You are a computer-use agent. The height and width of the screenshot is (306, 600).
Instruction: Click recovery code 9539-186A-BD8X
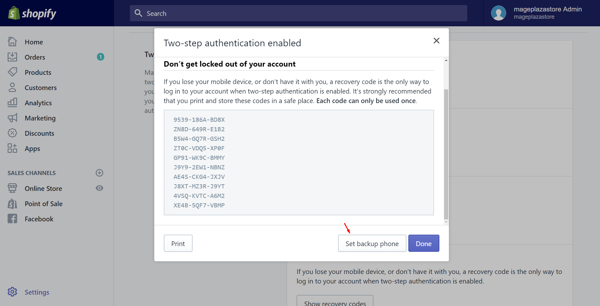pos(199,120)
